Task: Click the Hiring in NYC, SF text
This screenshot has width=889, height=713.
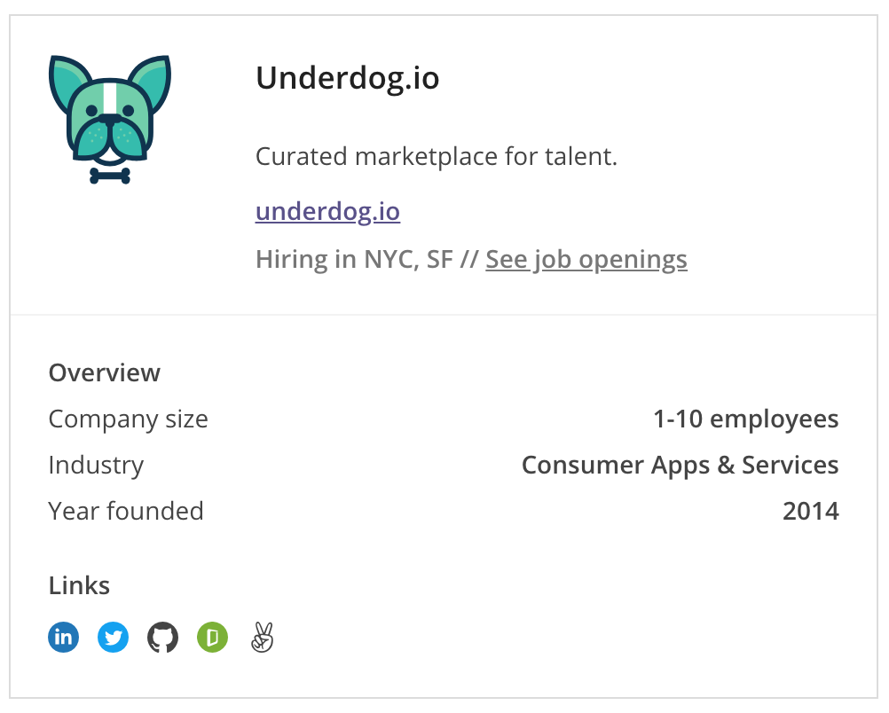Action: [354, 260]
